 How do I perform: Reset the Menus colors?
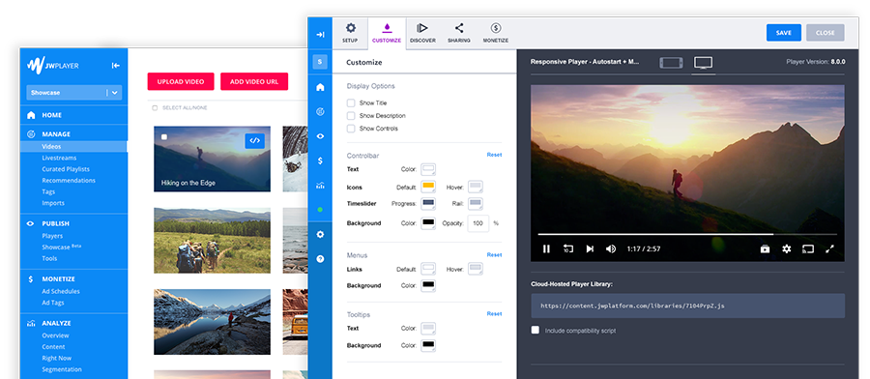pyautogui.click(x=494, y=254)
